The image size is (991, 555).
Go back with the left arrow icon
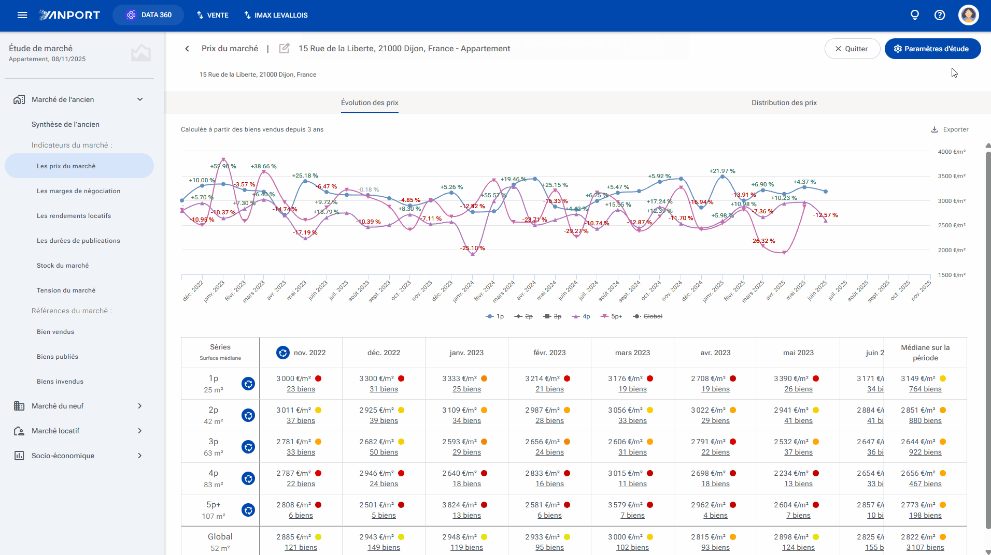tap(187, 49)
